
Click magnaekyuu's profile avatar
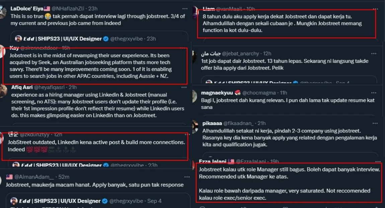tap(195, 96)
